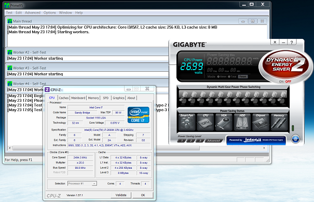Viewport: 314px width, 202px height.
Task: Set Power Saving Level to 1
Action: click(182, 141)
